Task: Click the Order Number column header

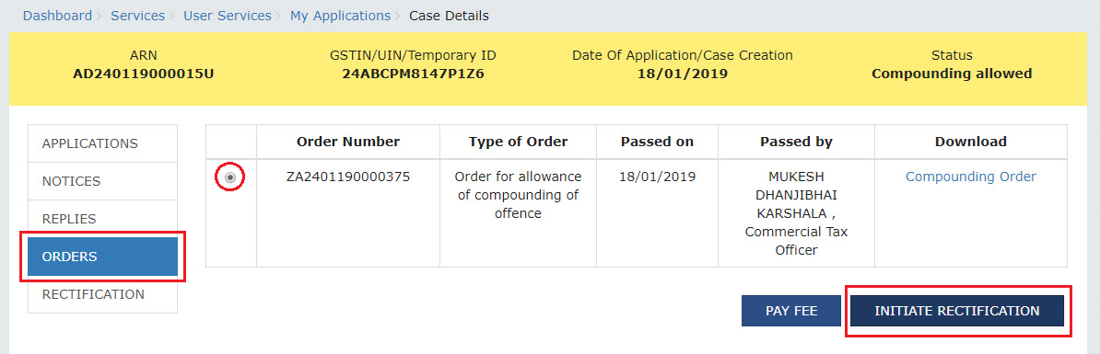Action: (348, 142)
